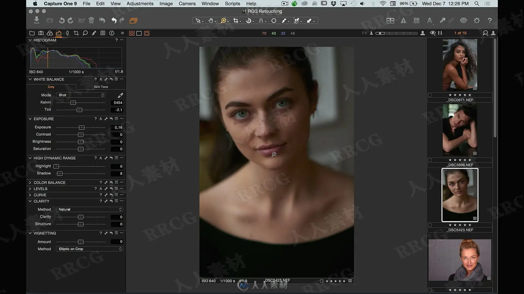Click High Dynamic Range auto A button
The width and height of the screenshot is (524, 294).
(101, 158)
